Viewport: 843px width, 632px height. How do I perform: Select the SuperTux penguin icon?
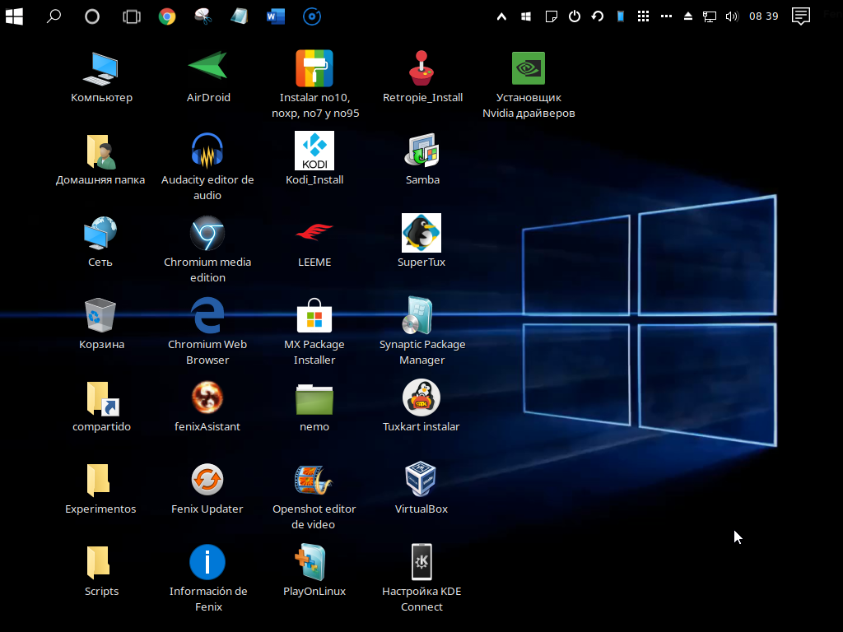tap(421, 233)
